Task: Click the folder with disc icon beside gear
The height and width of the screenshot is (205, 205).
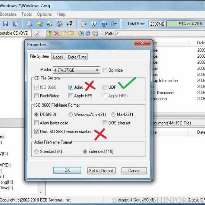Action: tap(95, 33)
